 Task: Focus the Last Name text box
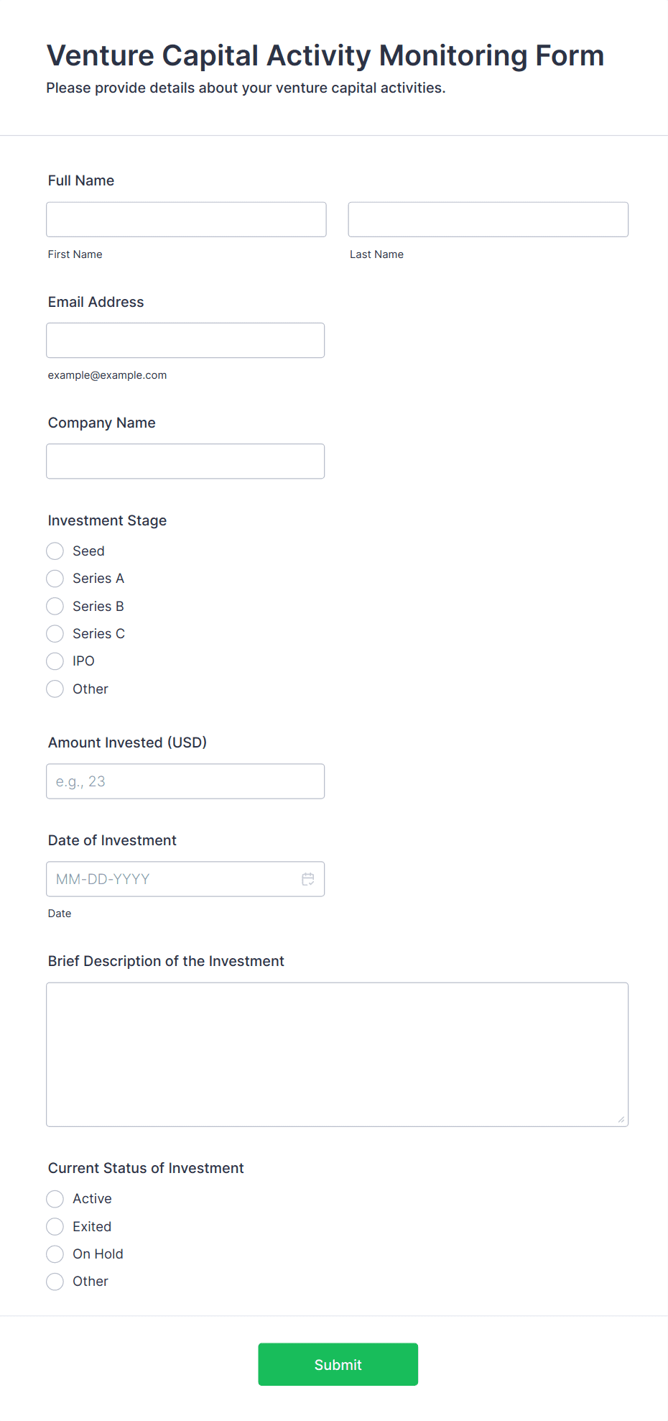point(488,219)
